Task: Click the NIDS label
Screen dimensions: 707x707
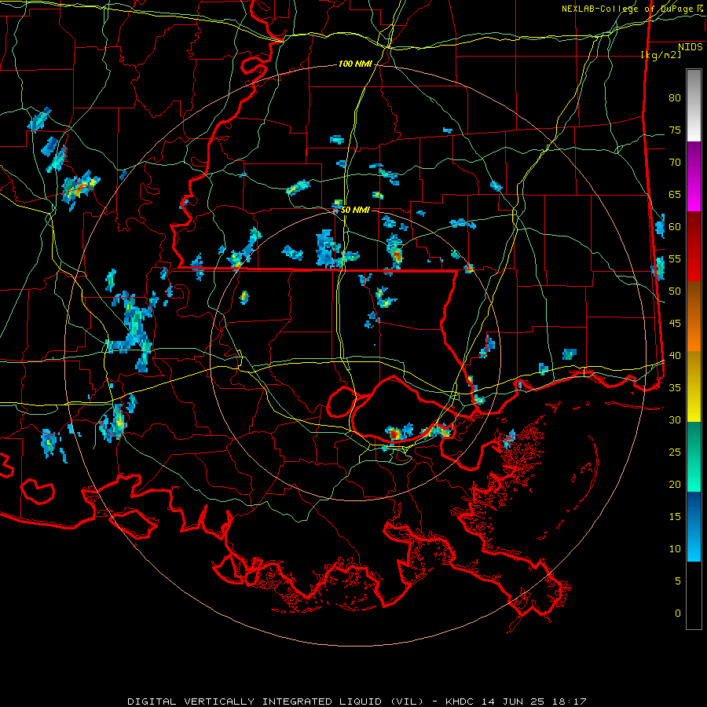Action: click(x=690, y=47)
